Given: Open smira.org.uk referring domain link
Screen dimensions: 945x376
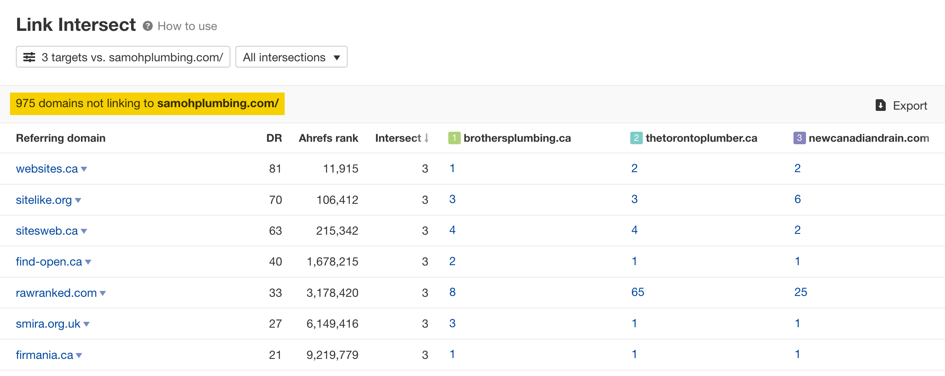Looking at the screenshot, I should point(48,324).
